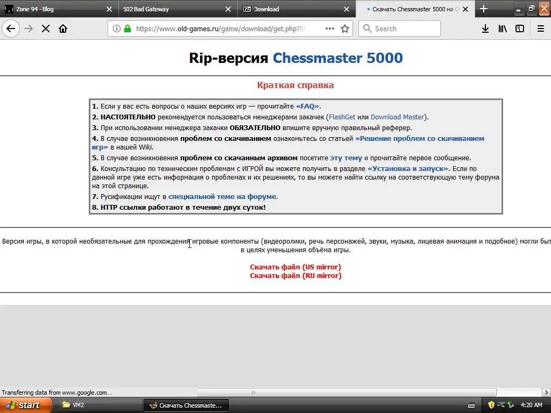This screenshot has width=551, height=413.
Task: Show site information icon in address bar
Action: [117, 29]
